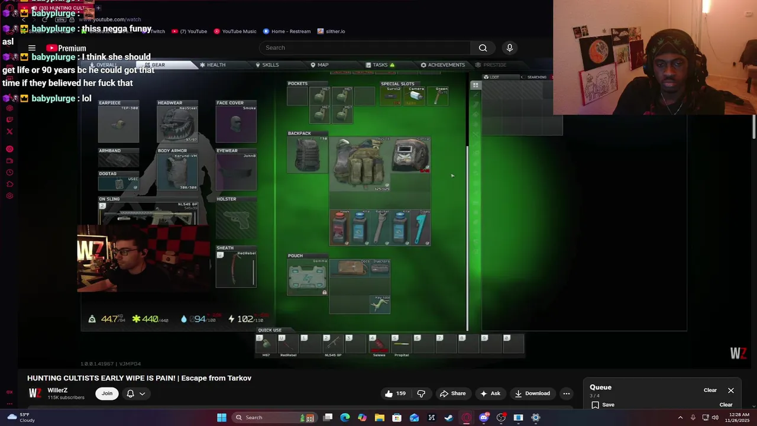Screen dimensions: 757x426
Task: Expand the notification options chevron next to bell
Action: click(x=142, y=393)
